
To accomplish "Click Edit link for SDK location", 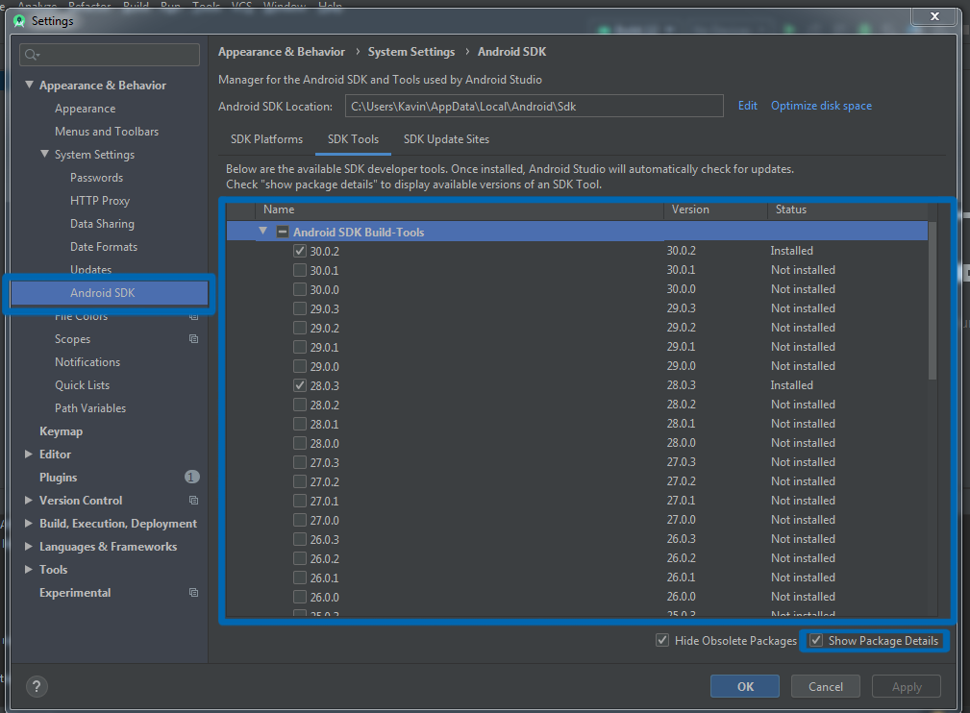I will [747, 106].
